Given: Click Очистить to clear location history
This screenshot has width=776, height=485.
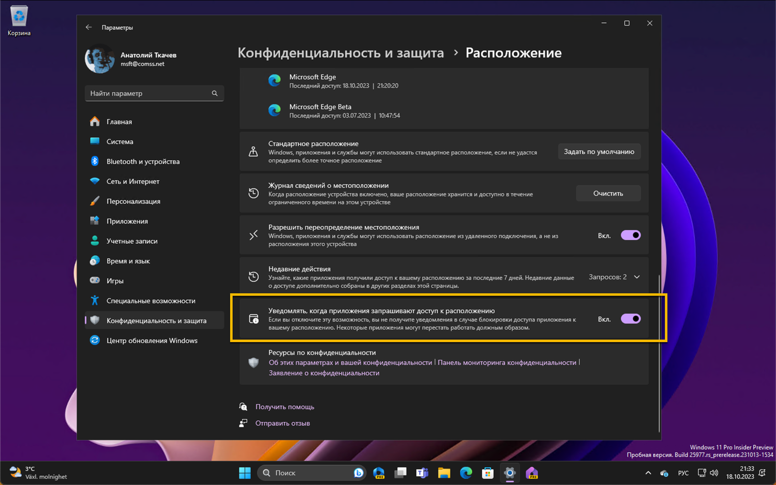Looking at the screenshot, I should (608, 193).
